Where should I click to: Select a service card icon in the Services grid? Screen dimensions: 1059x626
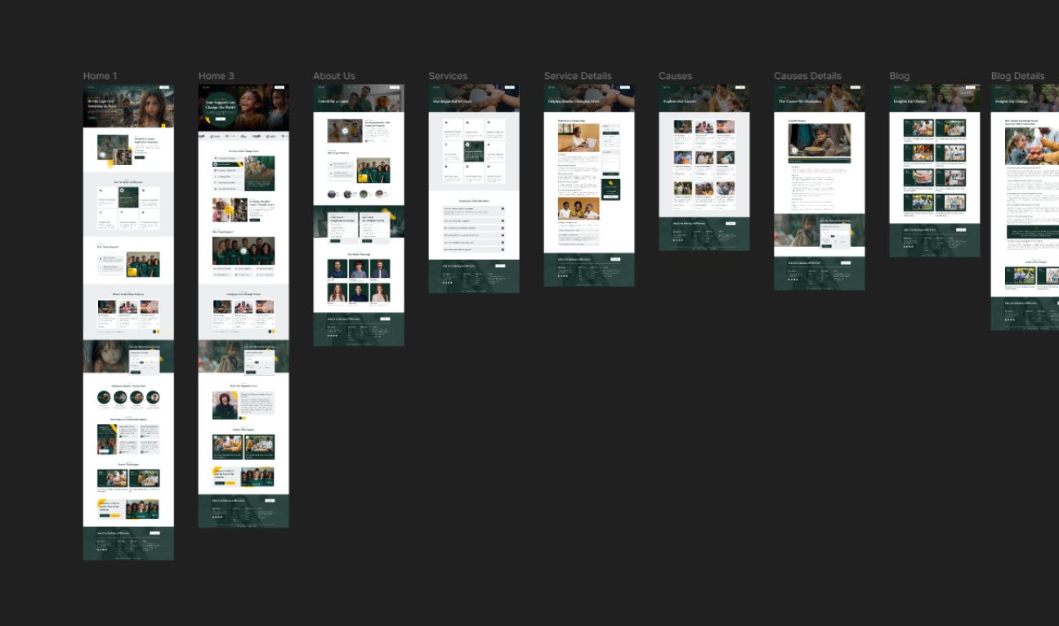(x=447, y=122)
